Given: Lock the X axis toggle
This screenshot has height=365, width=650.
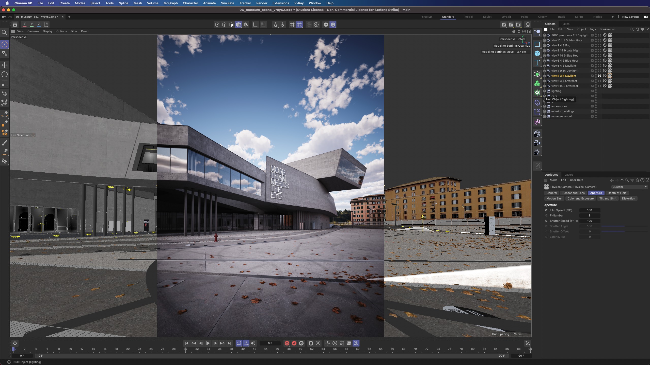Looking at the screenshot, I should (x=24, y=25).
